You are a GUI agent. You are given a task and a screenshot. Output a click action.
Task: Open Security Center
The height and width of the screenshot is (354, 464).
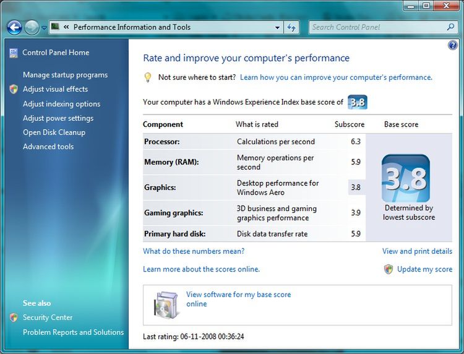[x=48, y=317]
